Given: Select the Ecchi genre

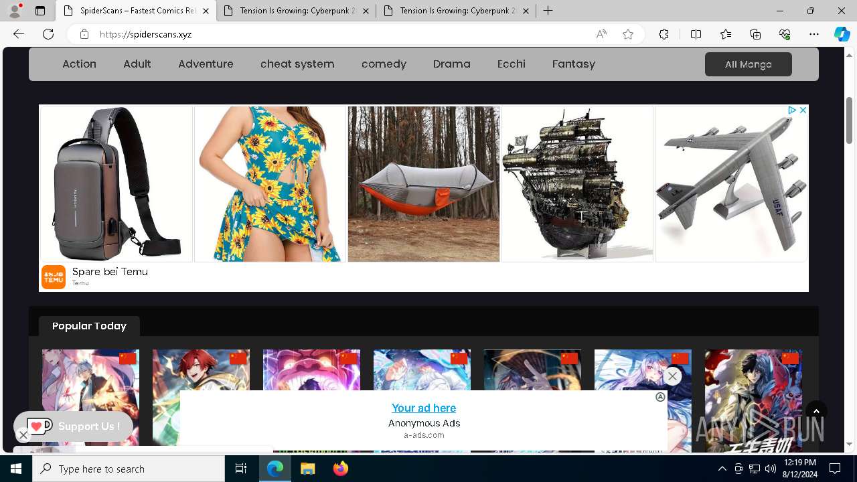Looking at the screenshot, I should click(512, 64).
